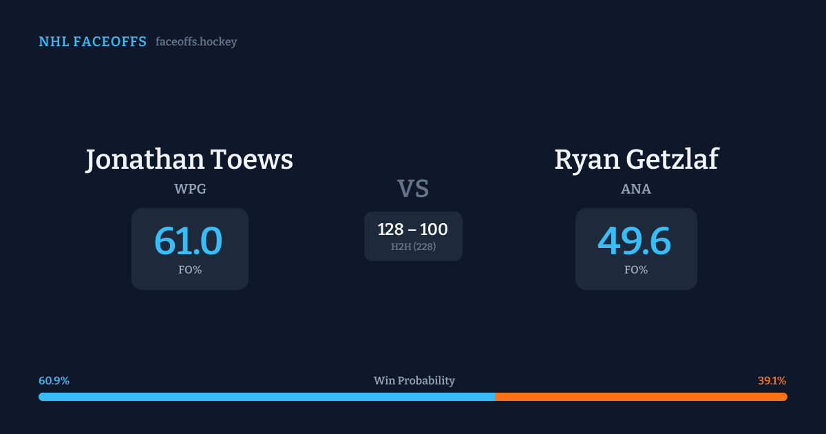The image size is (826, 434).
Task: Click the FO% label under 49.6
Action: tap(636, 270)
